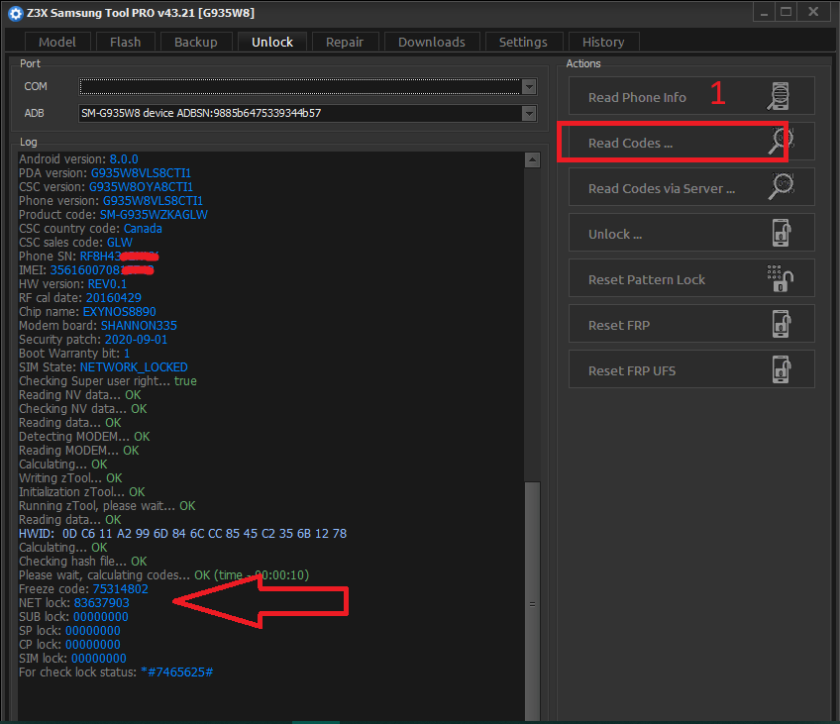Click the Running zTool please wait line

click(107, 505)
